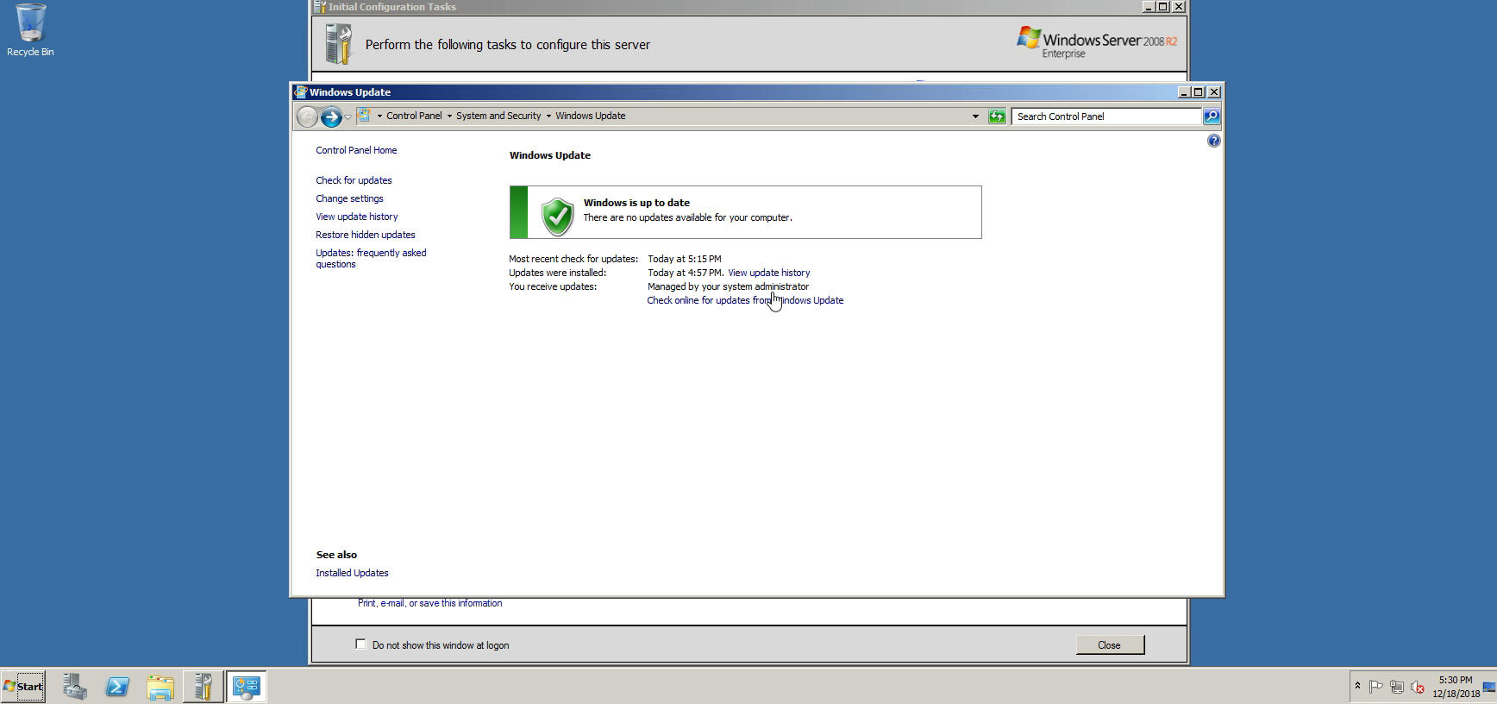
Task: Click the search magnifier icon
Action: tap(1212, 116)
